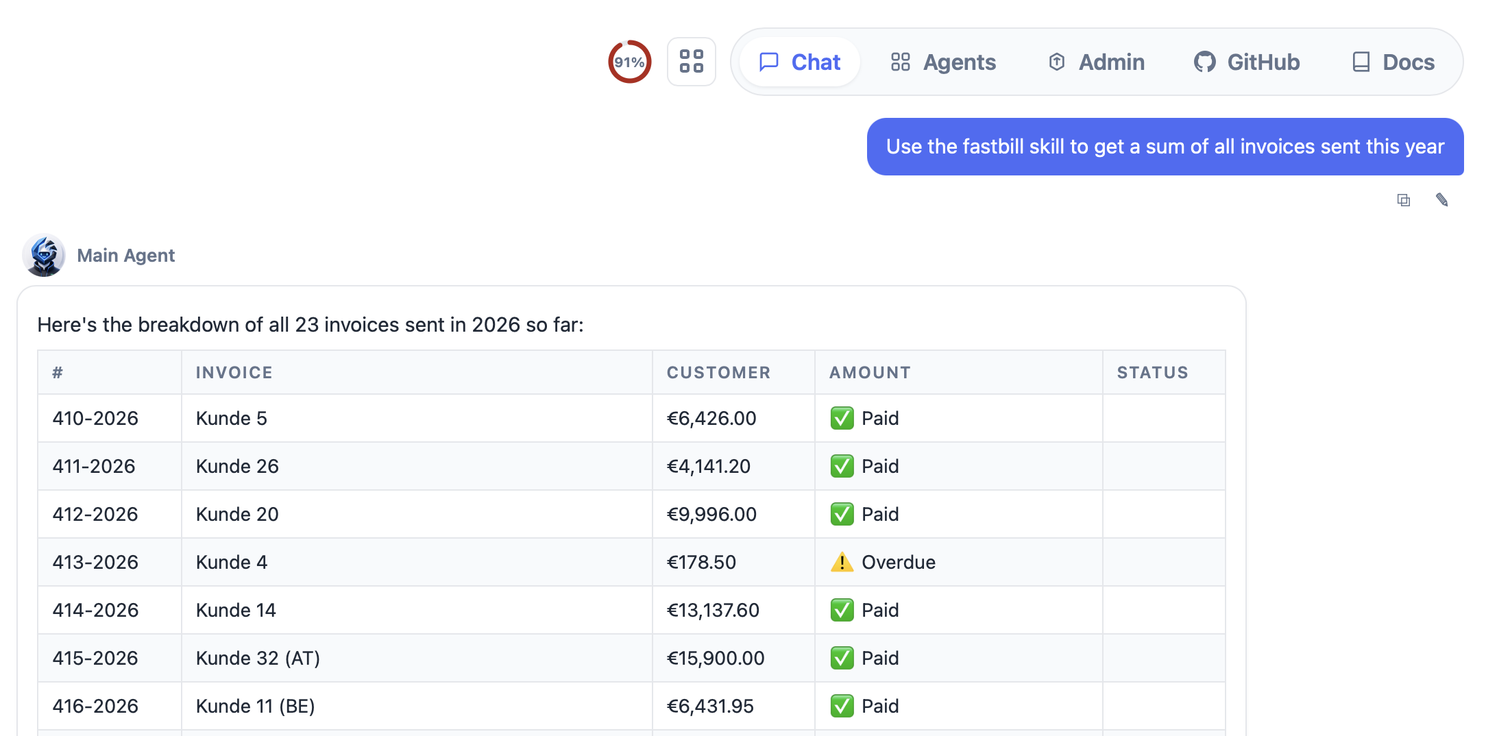1486x736 pixels.
Task: Click the €6,431.95 amount
Action: pos(710,706)
